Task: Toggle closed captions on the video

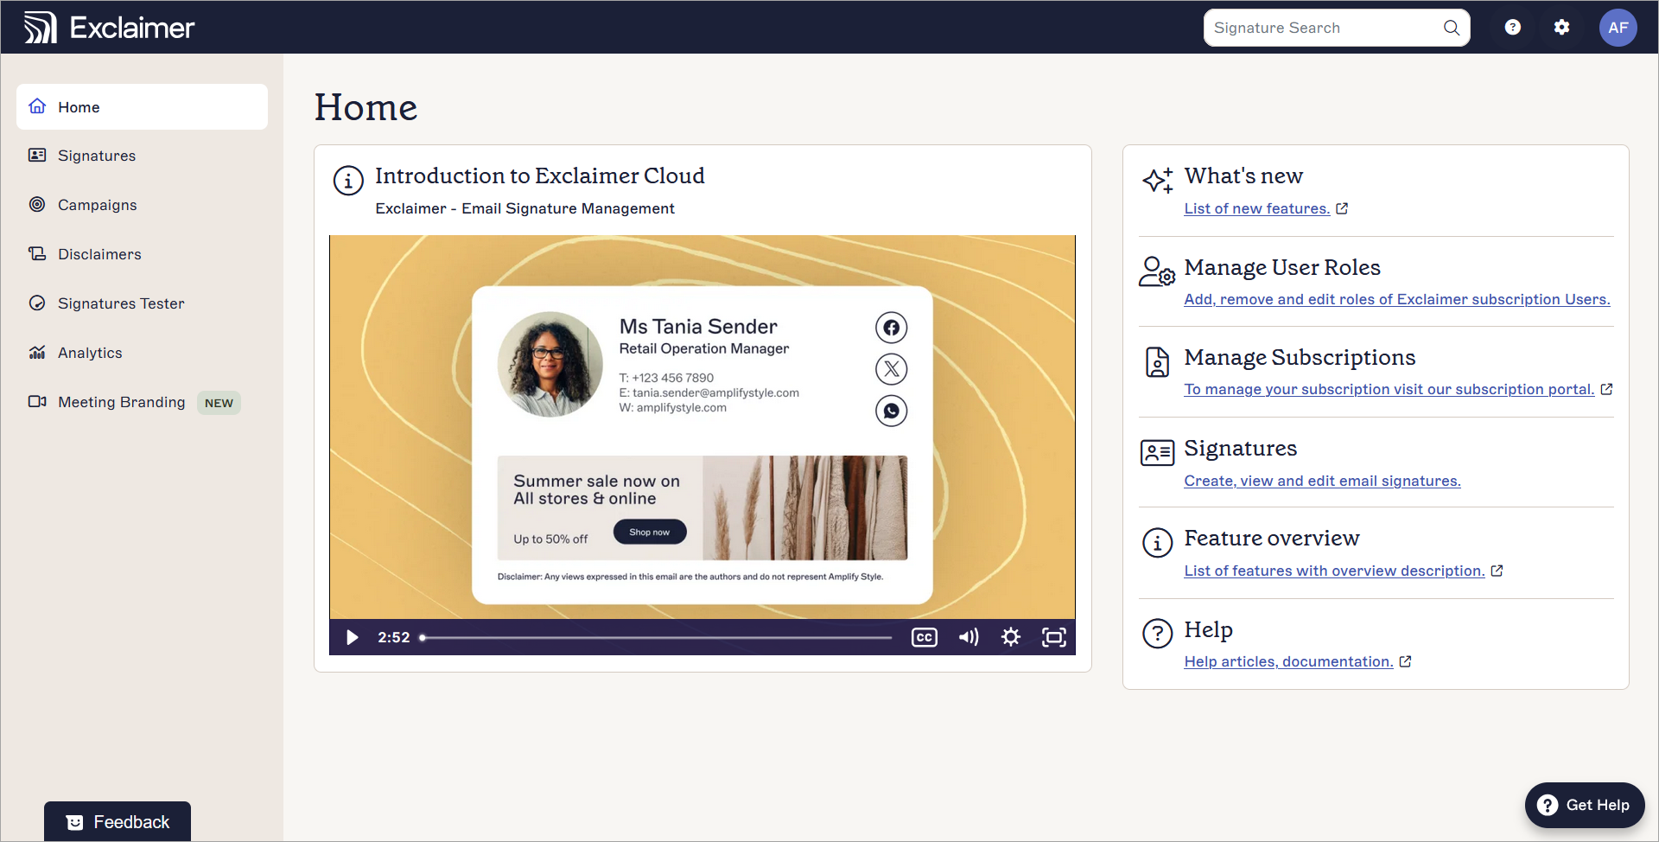Action: (x=924, y=638)
